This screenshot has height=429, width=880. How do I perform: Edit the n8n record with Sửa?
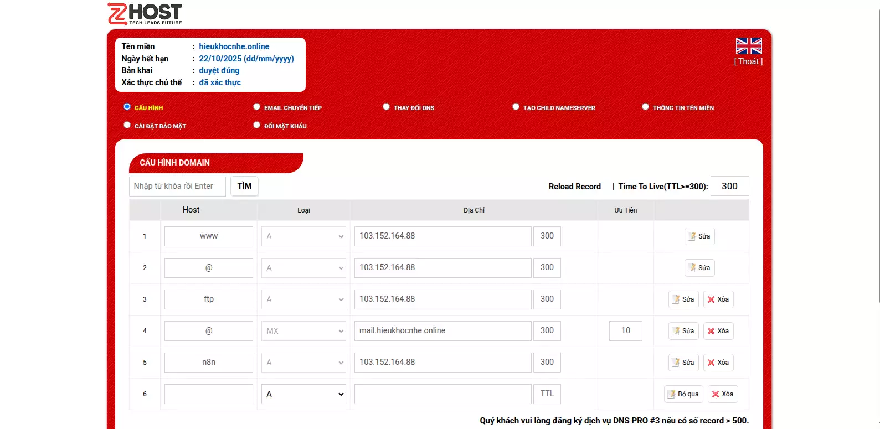683,363
